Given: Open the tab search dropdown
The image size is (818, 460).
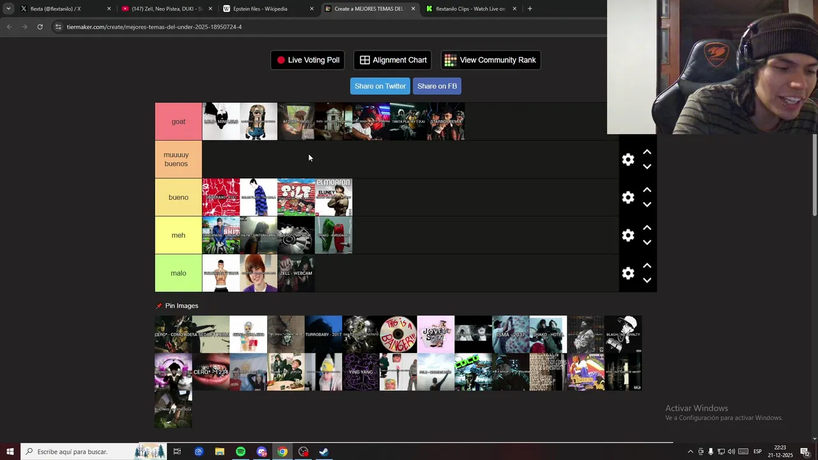Looking at the screenshot, I should point(8,9).
